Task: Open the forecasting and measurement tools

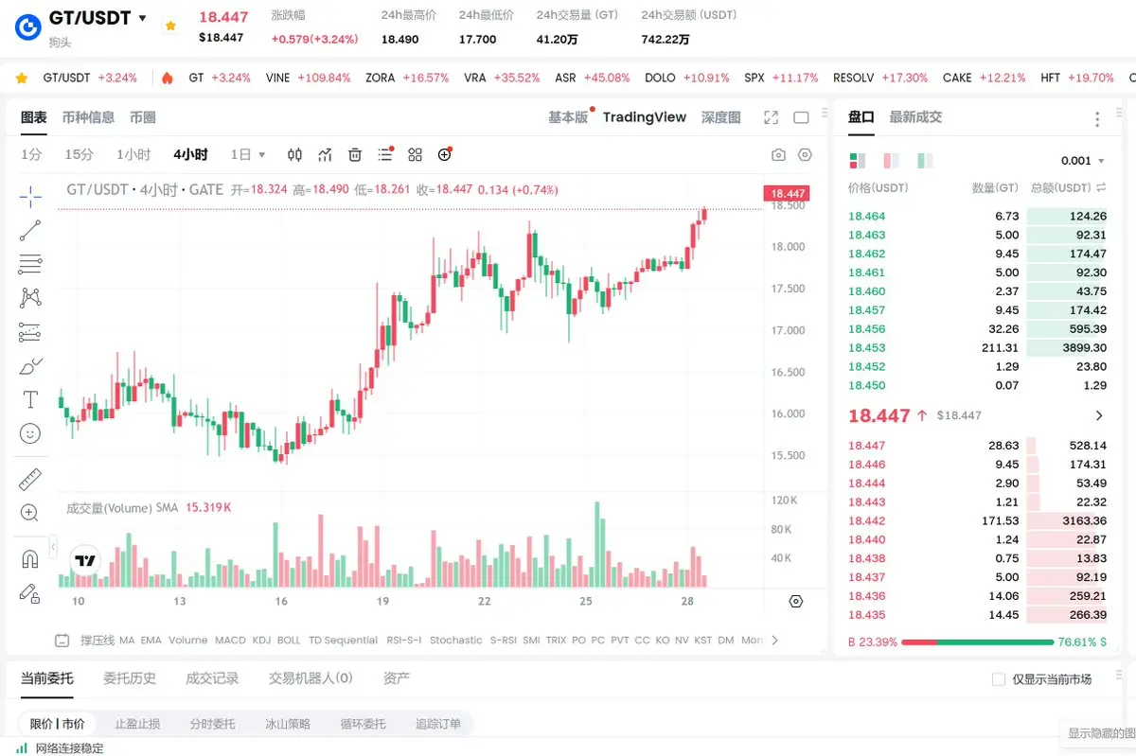Action: coord(30,332)
